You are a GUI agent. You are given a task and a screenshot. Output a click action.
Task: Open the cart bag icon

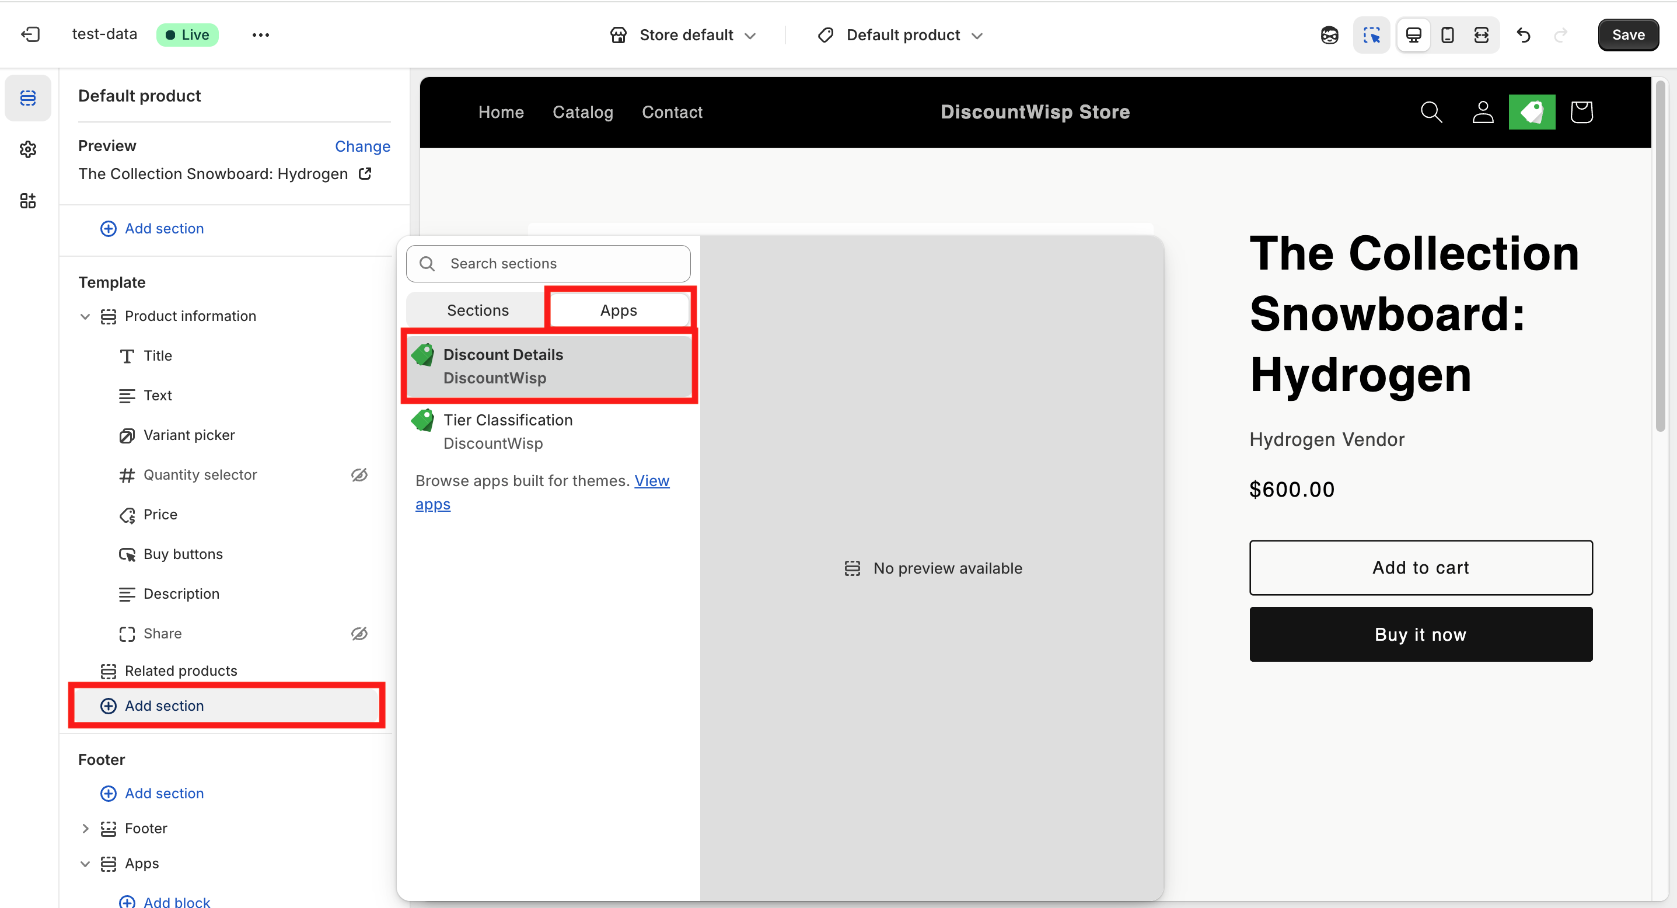point(1581,112)
